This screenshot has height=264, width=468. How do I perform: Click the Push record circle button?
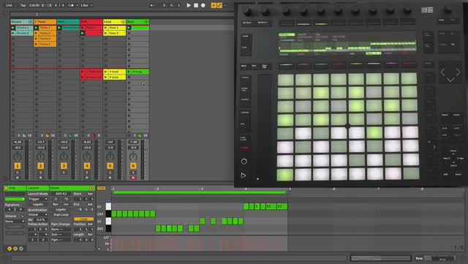244,162
